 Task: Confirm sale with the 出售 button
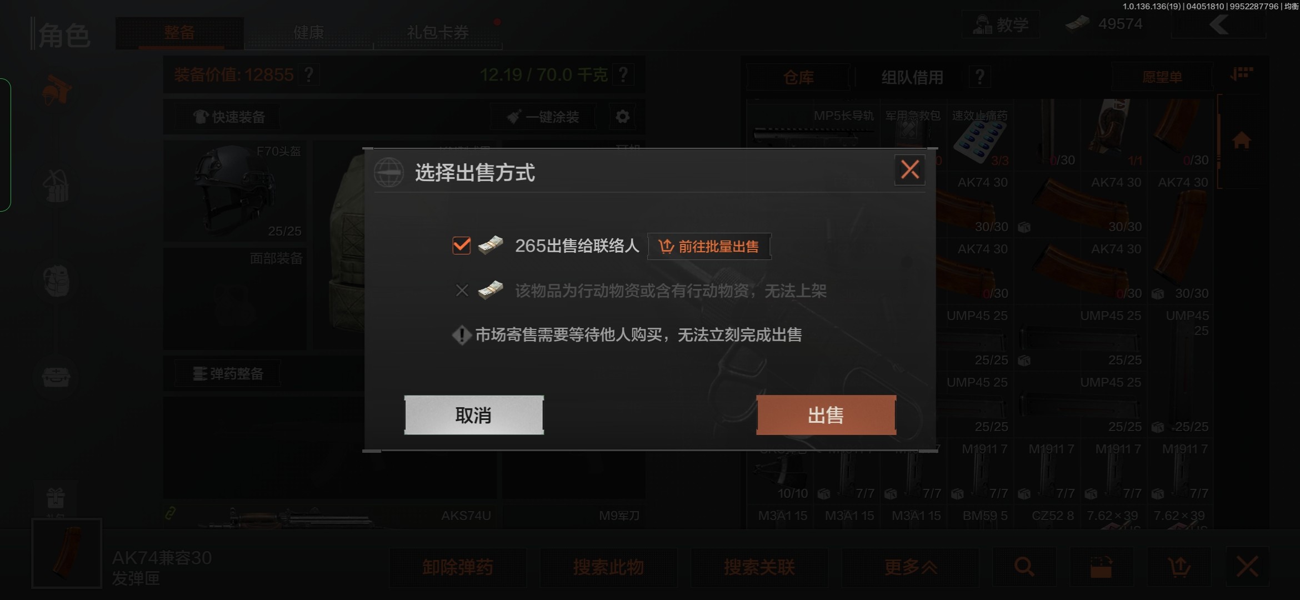[826, 415]
